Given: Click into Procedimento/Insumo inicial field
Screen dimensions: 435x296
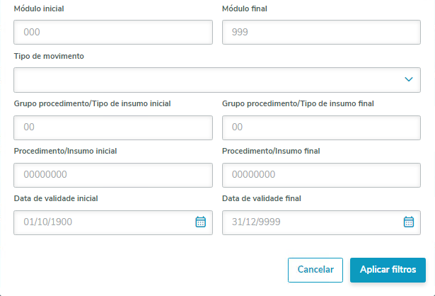Looking at the screenshot, I should [x=112, y=175].
